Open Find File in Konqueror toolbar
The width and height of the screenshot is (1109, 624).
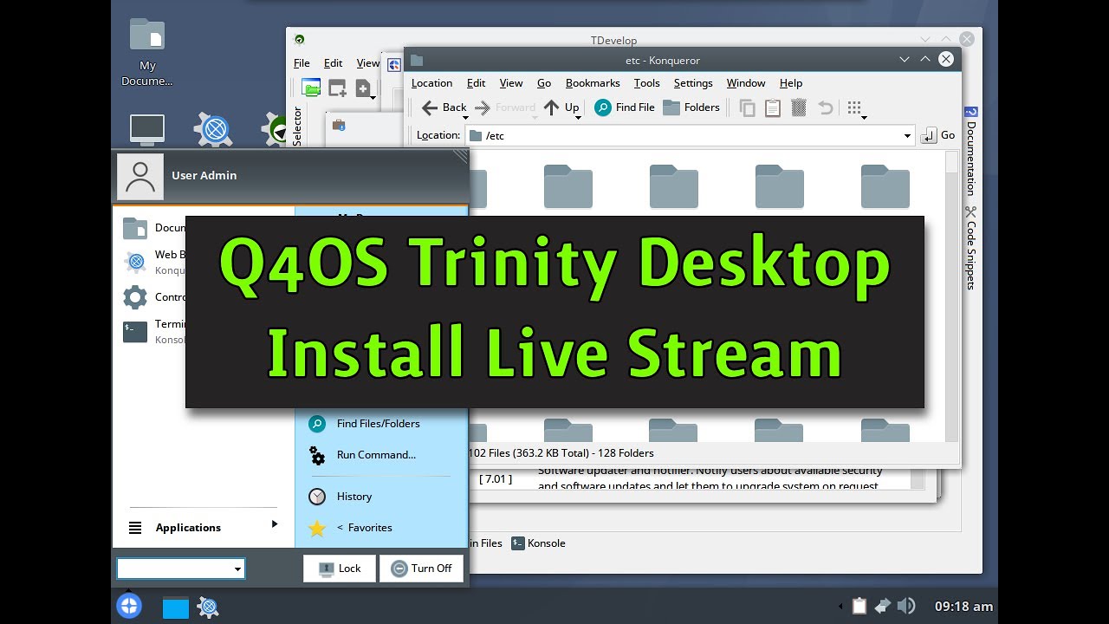pyautogui.click(x=624, y=107)
